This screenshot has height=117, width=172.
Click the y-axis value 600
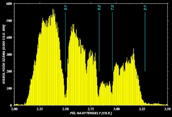pos(9,4)
